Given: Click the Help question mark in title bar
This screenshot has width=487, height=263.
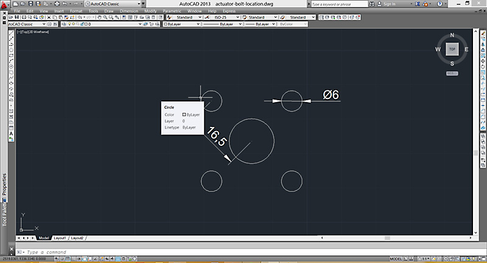Looking at the screenshot, I should [x=440, y=4].
